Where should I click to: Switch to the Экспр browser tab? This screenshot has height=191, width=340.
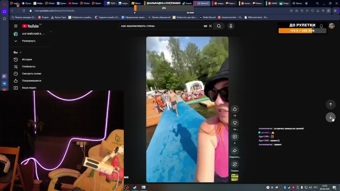click(297, 3)
